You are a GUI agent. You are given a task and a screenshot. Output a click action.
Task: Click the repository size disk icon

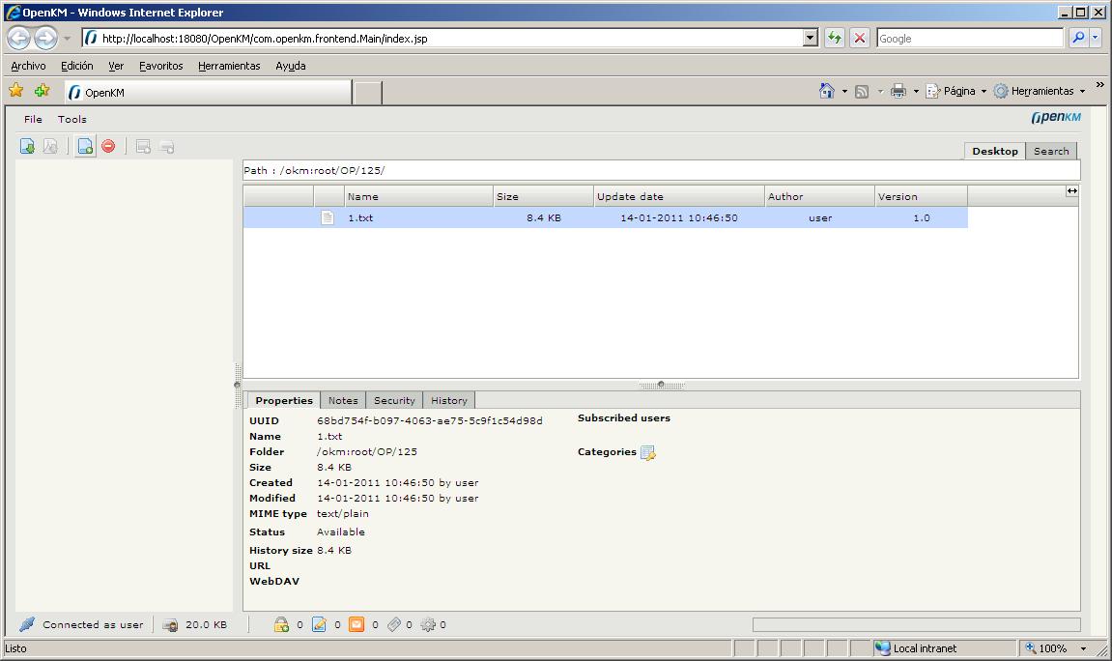pyautogui.click(x=170, y=625)
